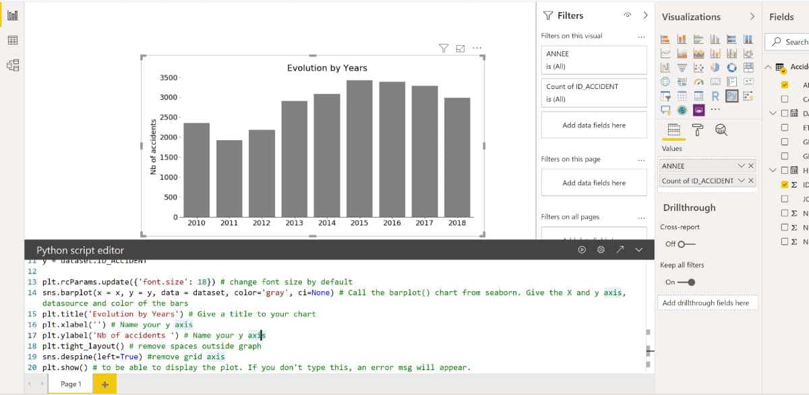Open the Model view in left sidebar
The width and height of the screenshot is (809, 395).
pos(12,65)
